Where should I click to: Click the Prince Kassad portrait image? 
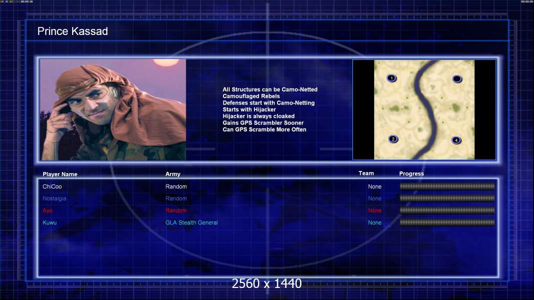click(x=113, y=109)
